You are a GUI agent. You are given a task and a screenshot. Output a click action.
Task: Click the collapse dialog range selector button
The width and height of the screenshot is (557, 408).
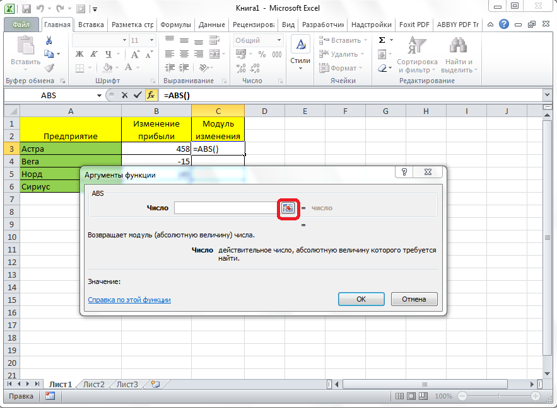[288, 208]
